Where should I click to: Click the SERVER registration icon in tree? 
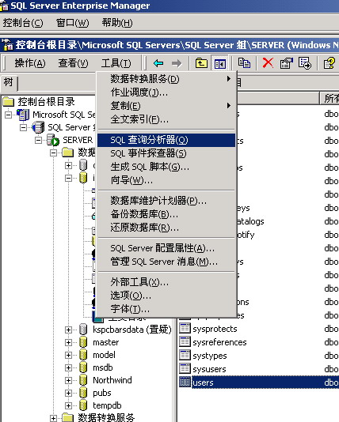tap(53, 140)
